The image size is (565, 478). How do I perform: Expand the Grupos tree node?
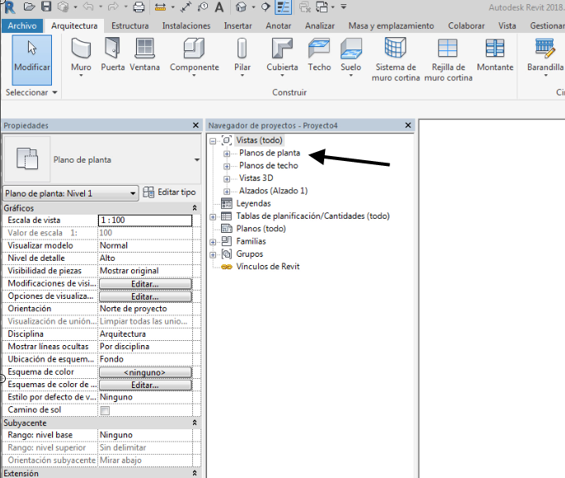coord(213,255)
